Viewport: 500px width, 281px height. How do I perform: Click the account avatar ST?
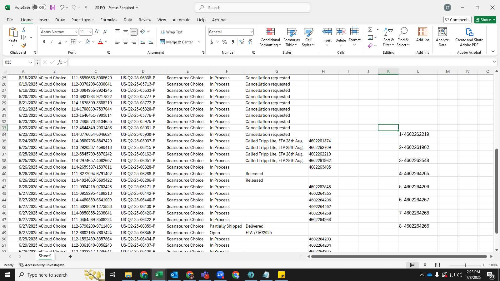(x=447, y=7)
